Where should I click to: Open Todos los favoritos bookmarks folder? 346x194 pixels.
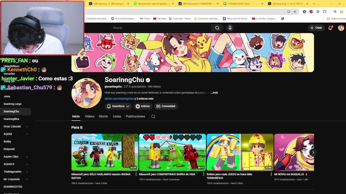coord(336,19)
